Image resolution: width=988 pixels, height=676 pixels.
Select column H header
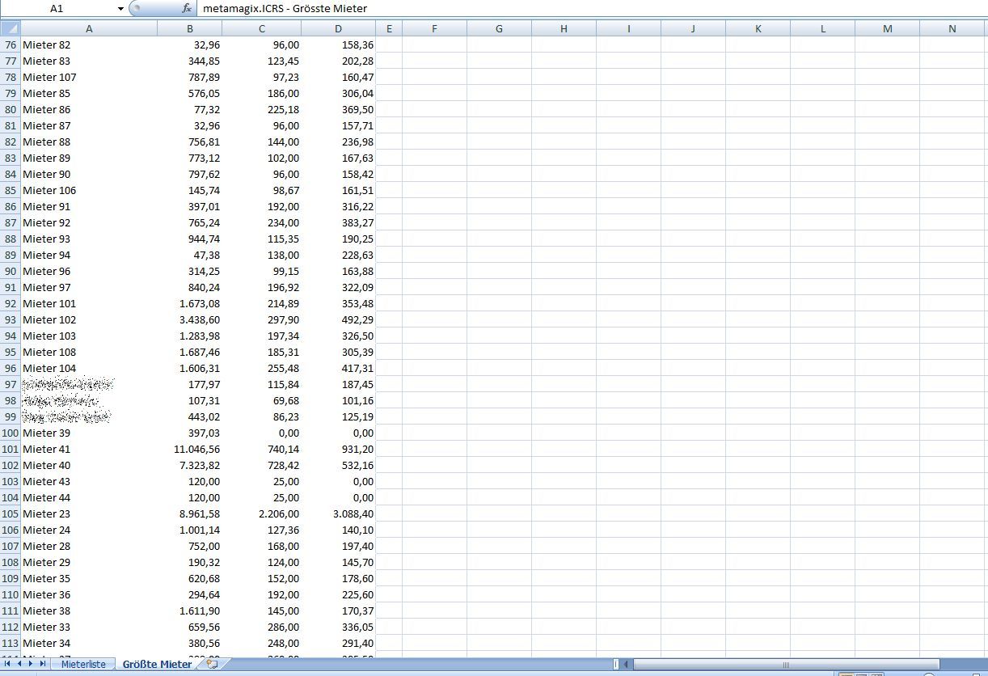[x=564, y=28]
